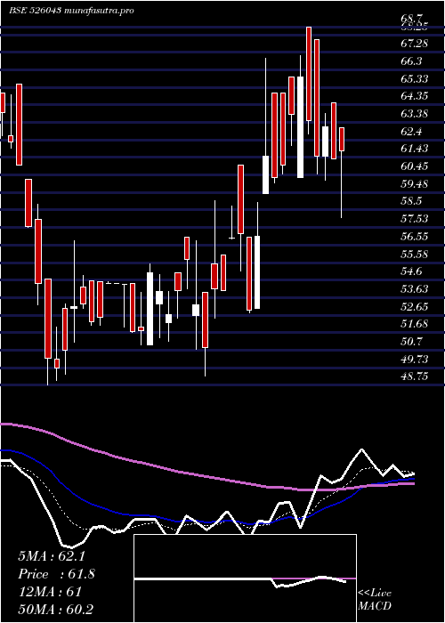Select the 50.7 price axis label
445x623 pixels.
click(411, 341)
